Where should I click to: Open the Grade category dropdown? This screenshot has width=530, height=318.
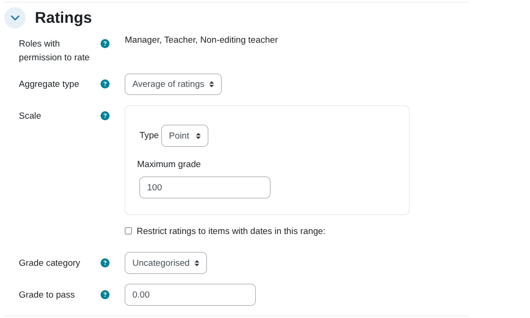tap(166, 263)
